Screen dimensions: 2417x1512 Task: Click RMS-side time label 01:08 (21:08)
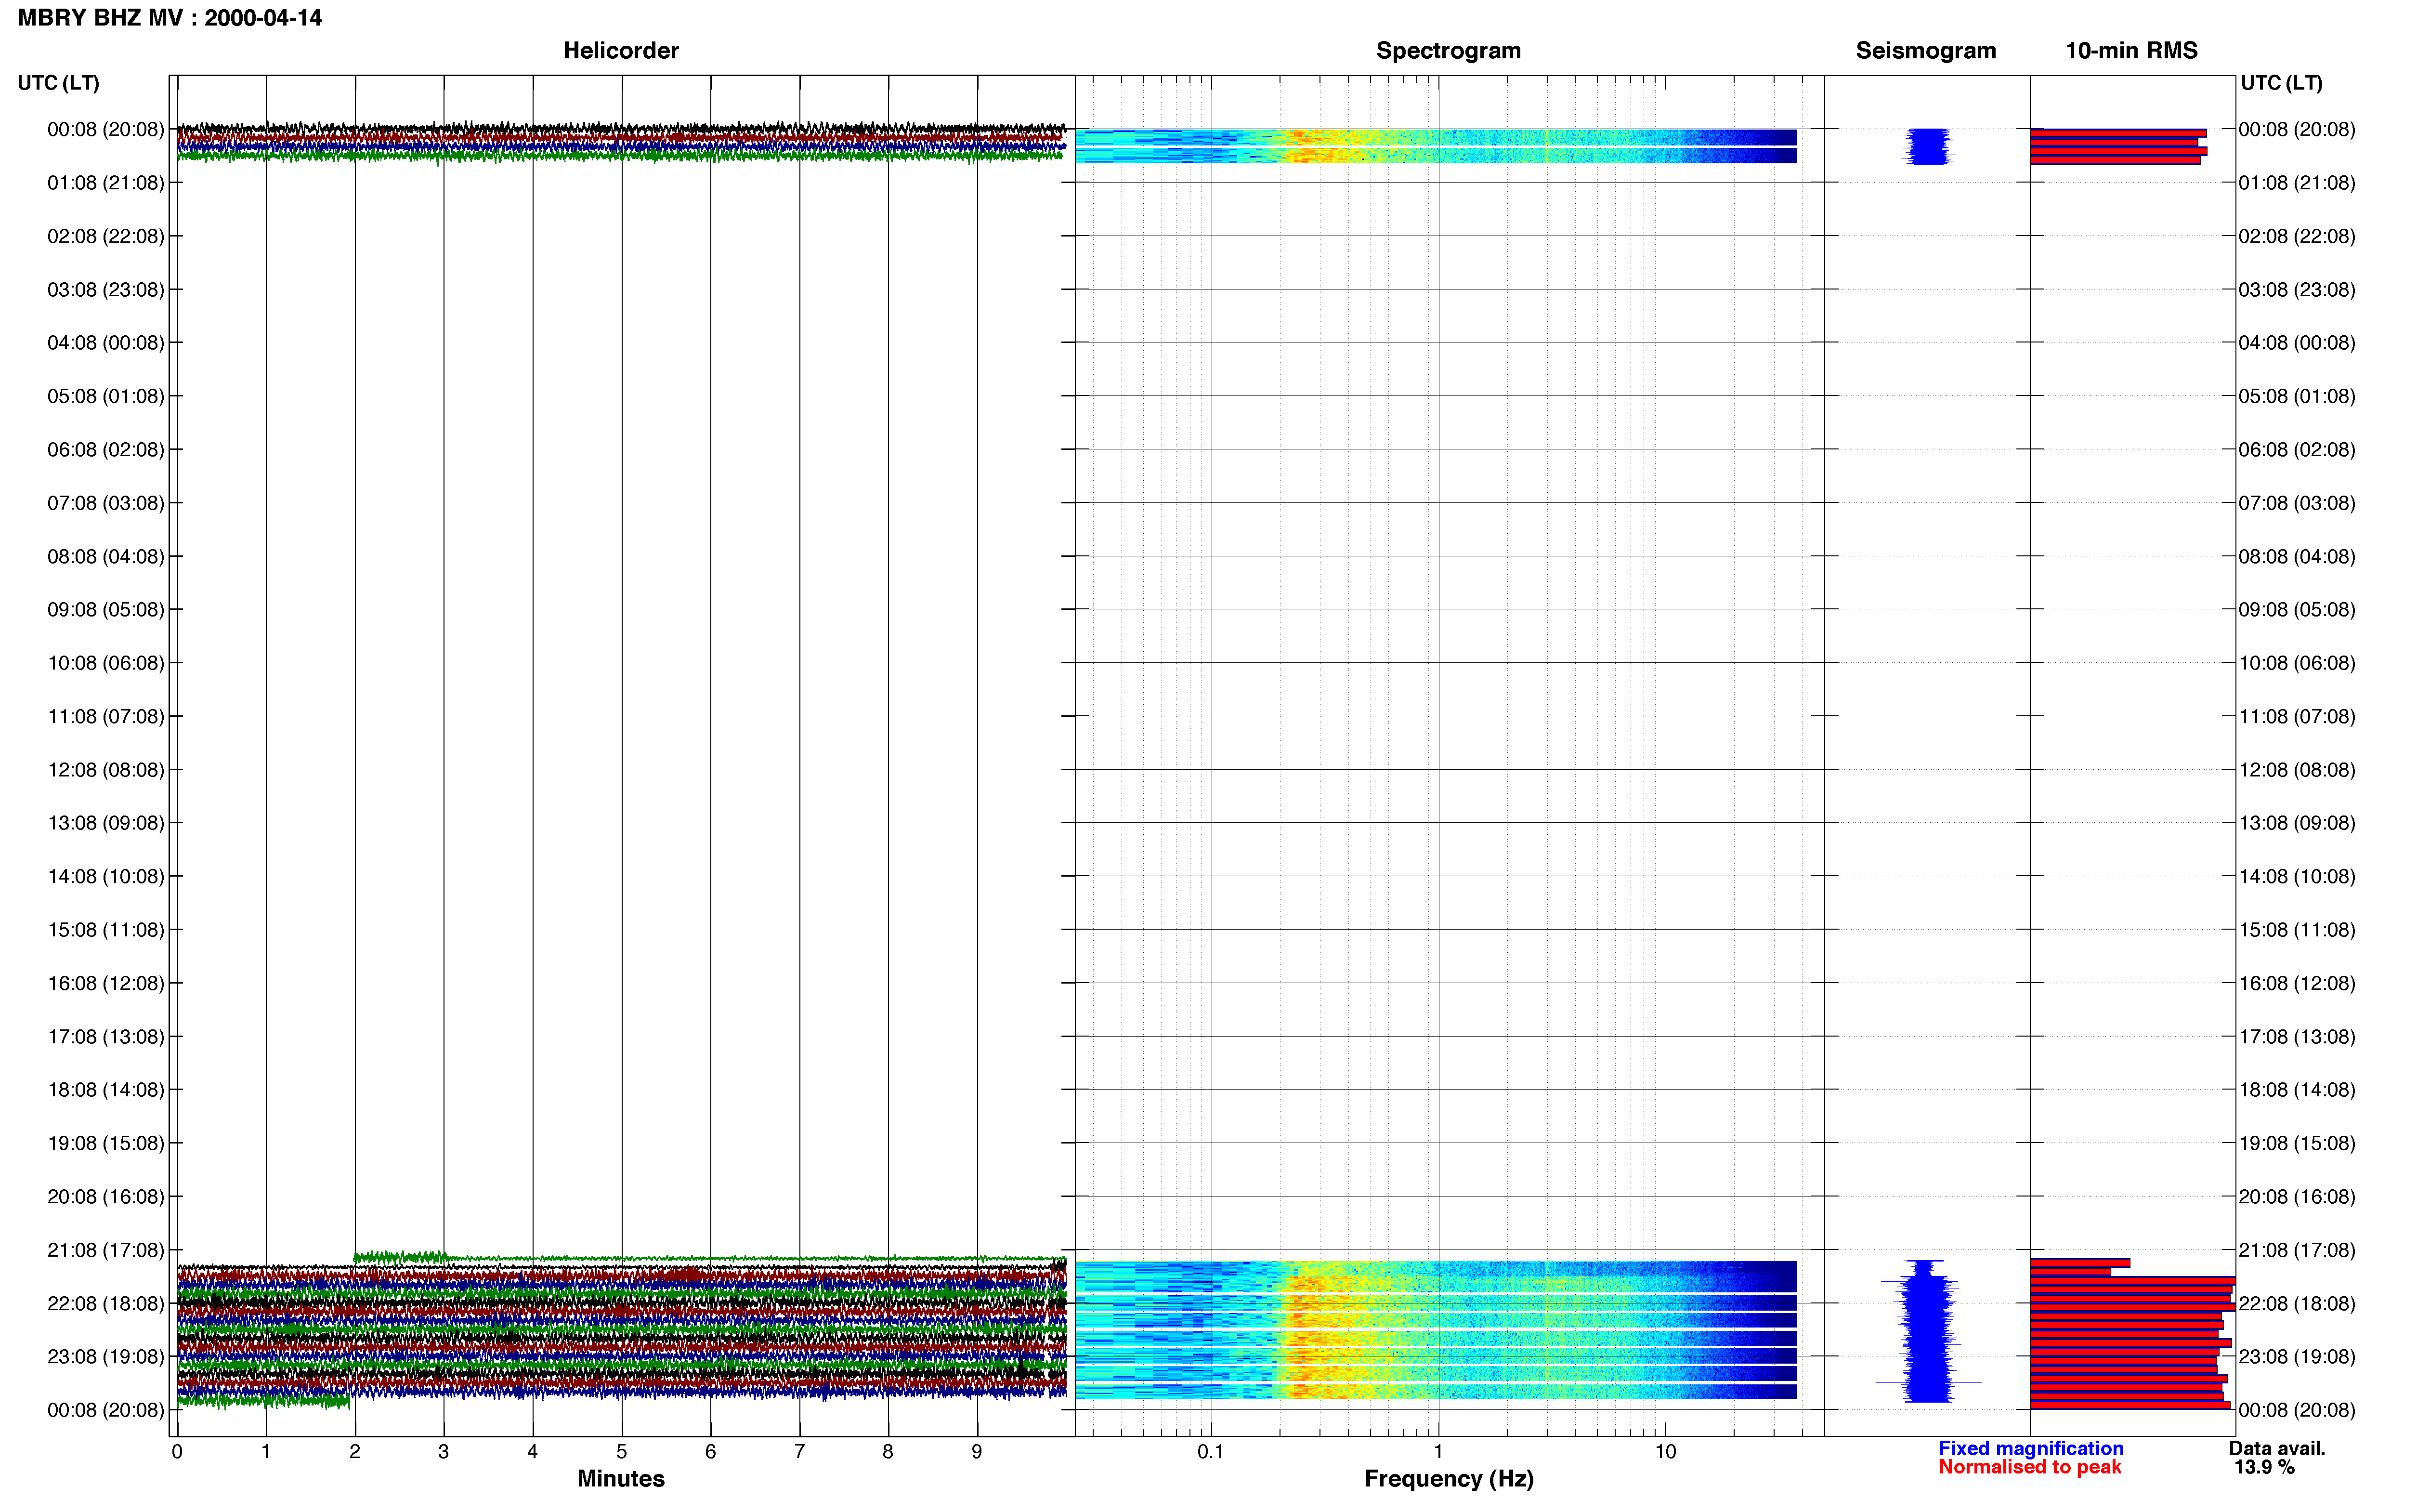click(2297, 183)
